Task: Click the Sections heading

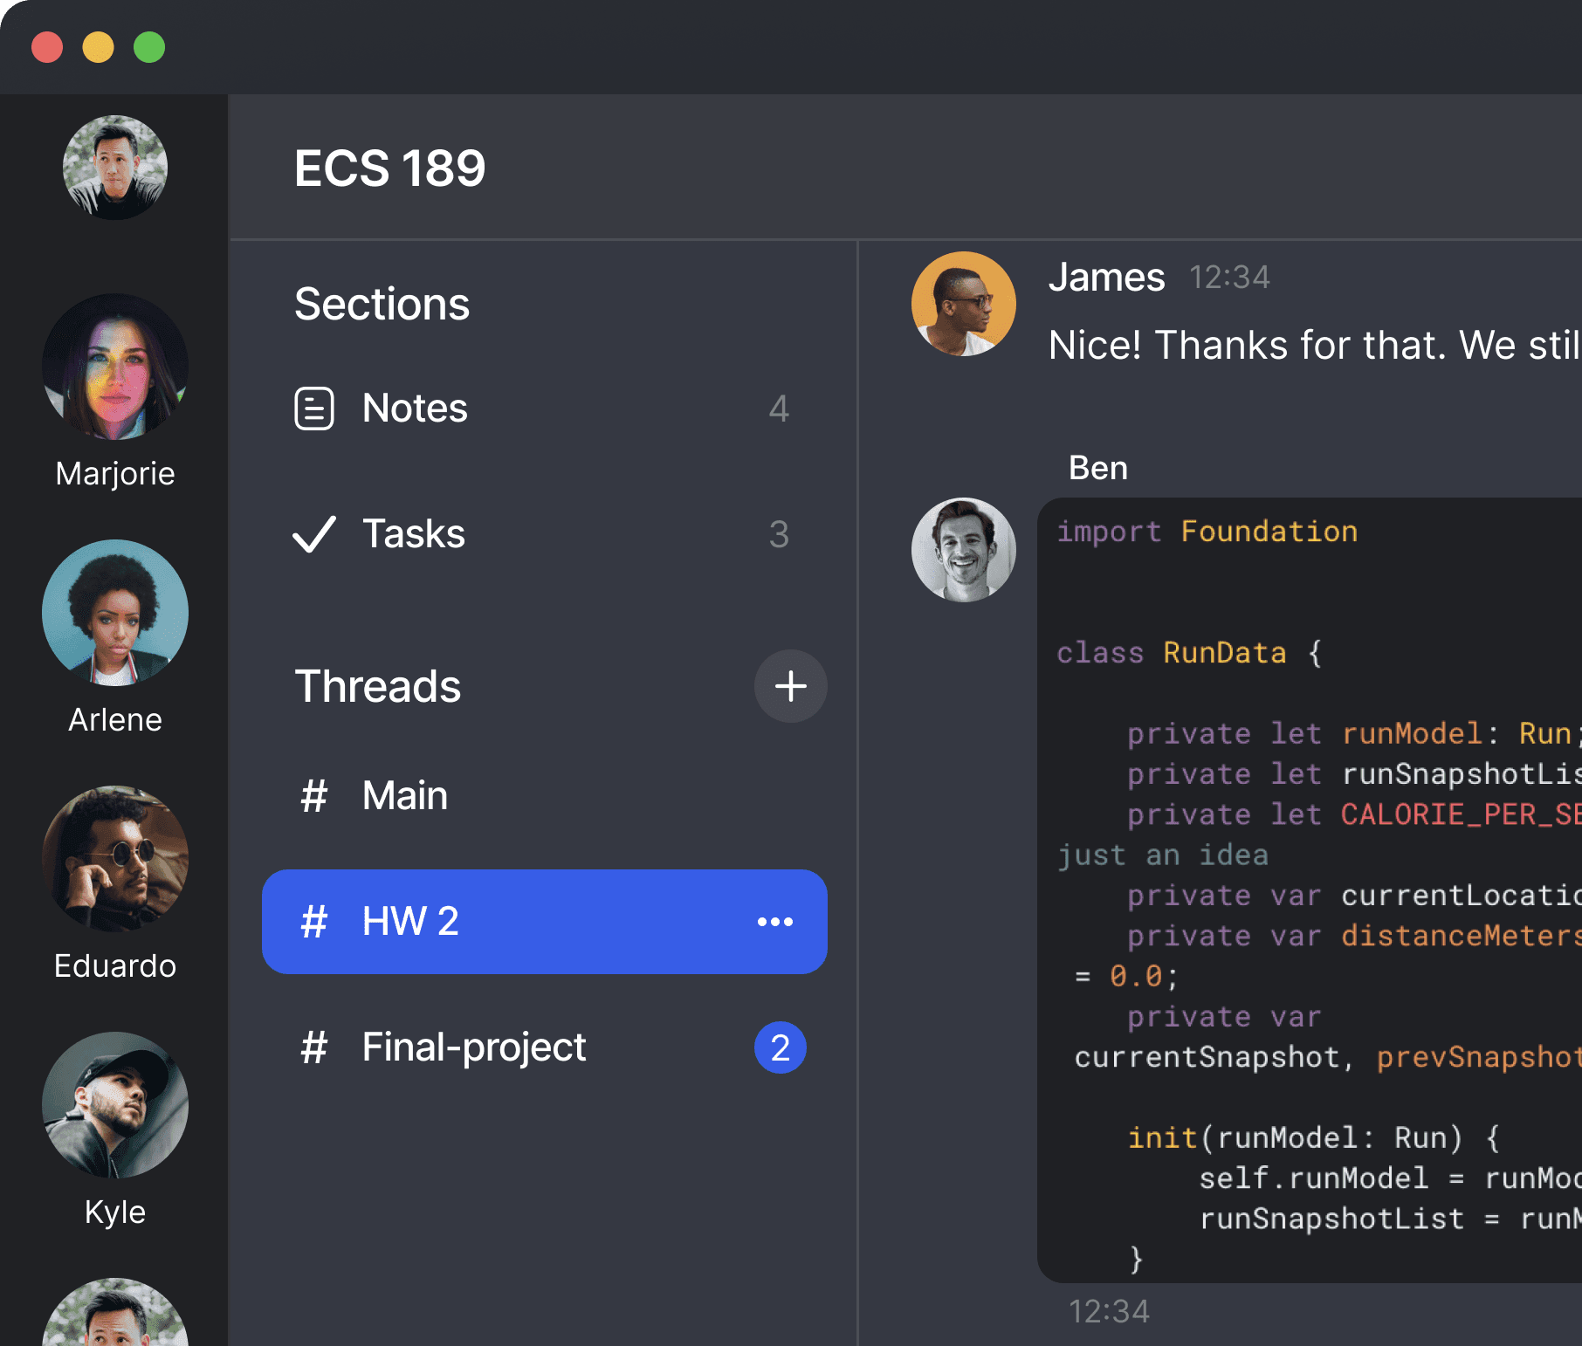Action: 382,304
